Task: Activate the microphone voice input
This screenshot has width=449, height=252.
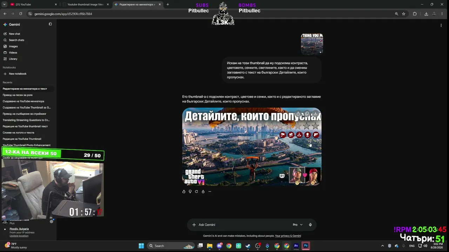Action: coord(310,225)
